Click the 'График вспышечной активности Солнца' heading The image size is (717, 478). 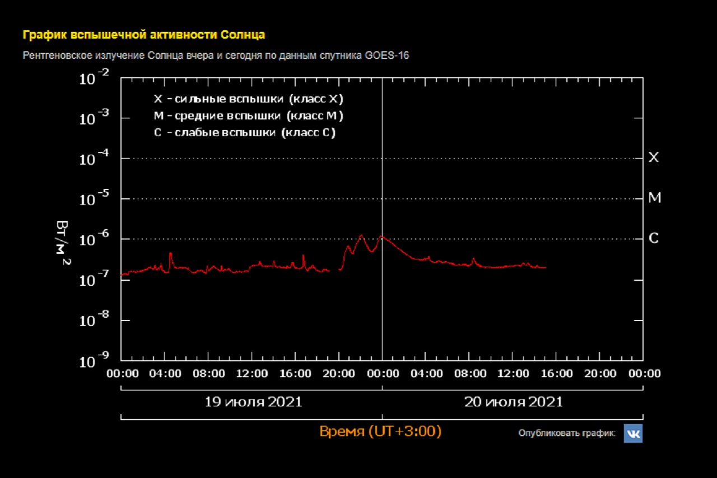pos(143,35)
